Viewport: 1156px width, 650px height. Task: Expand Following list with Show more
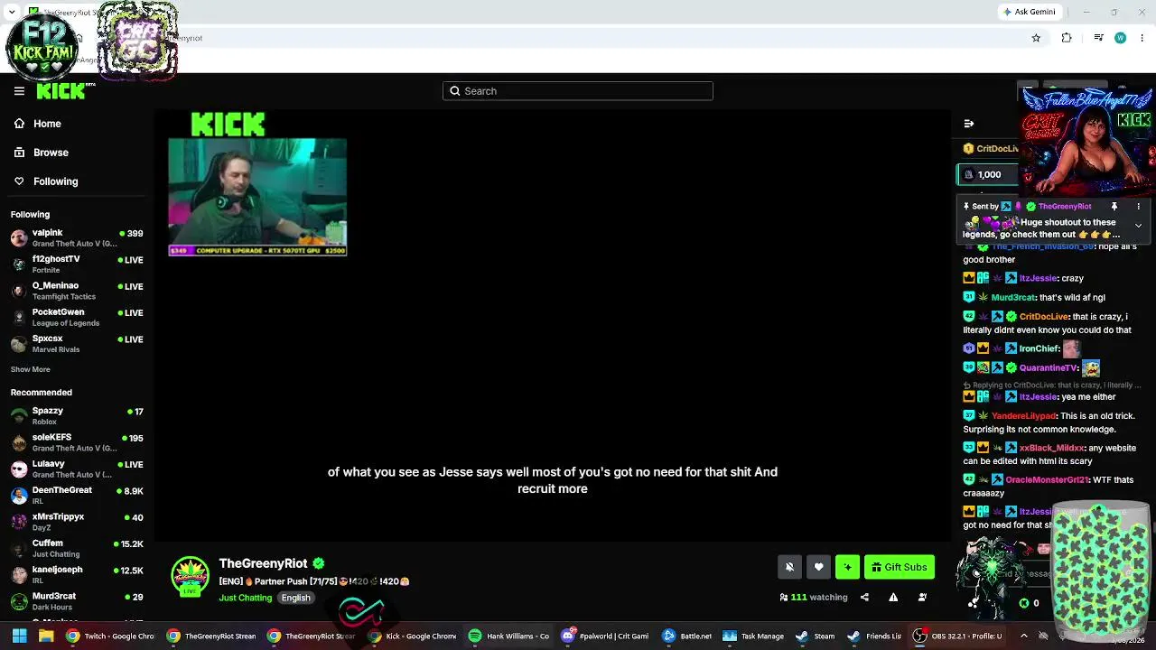(31, 369)
